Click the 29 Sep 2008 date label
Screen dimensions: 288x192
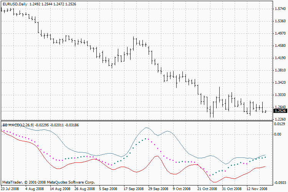[158, 189]
